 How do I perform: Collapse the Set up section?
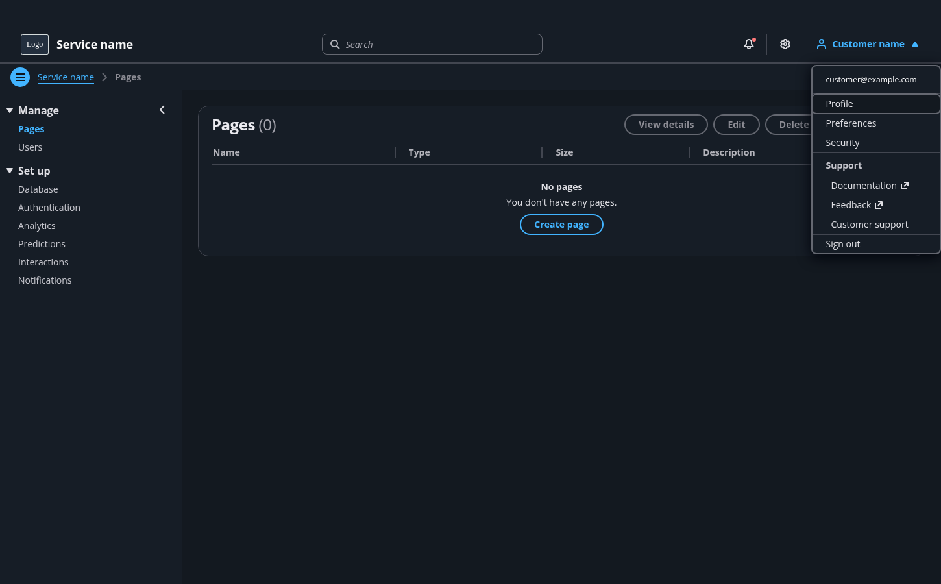pyautogui.click(x=10, y=171)
